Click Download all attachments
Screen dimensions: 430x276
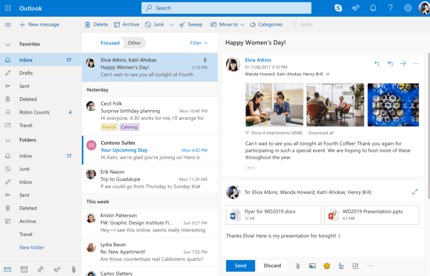coord(321,133)
